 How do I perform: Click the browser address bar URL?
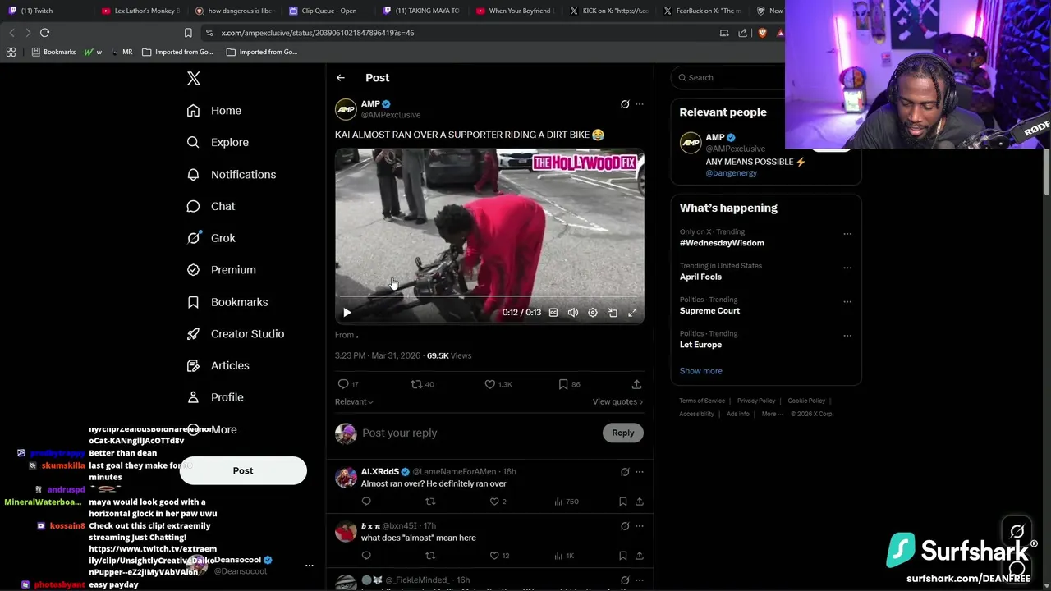[x=317, y=33]
